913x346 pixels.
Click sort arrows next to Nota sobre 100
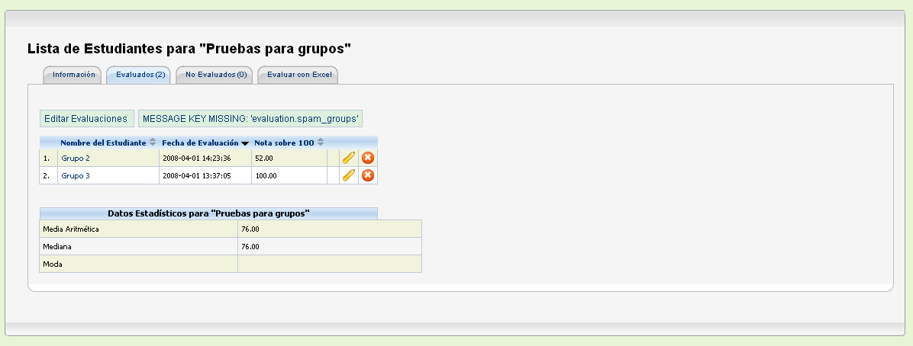pyautogui.click(x=321, y=143)
